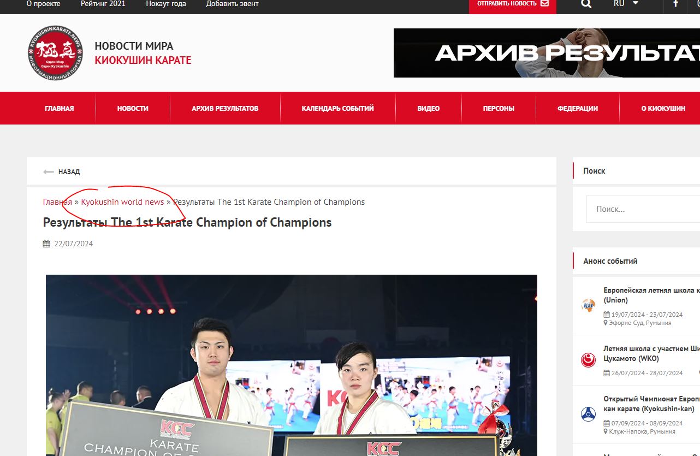The height and width of the screenshot is (456, 700).
Task: Click the Главная breadcrumb link
Action: [57, 202]
